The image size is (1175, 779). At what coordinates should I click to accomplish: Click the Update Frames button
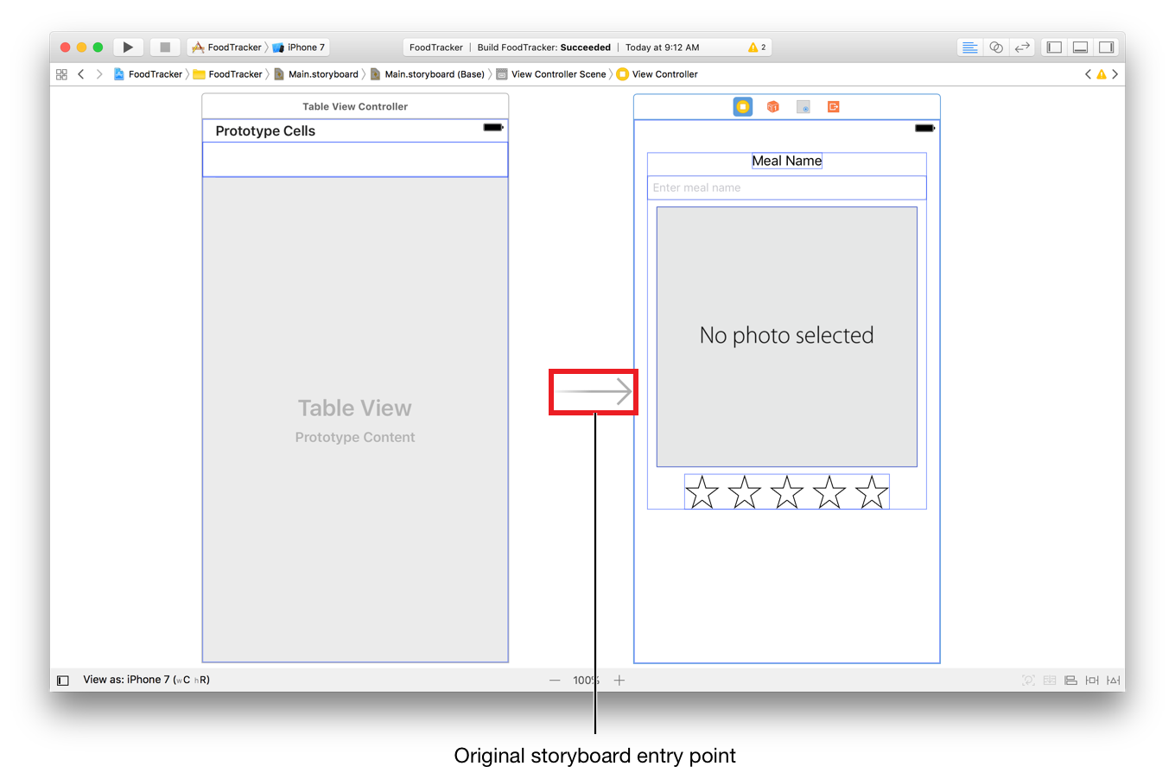[1028, 681]
